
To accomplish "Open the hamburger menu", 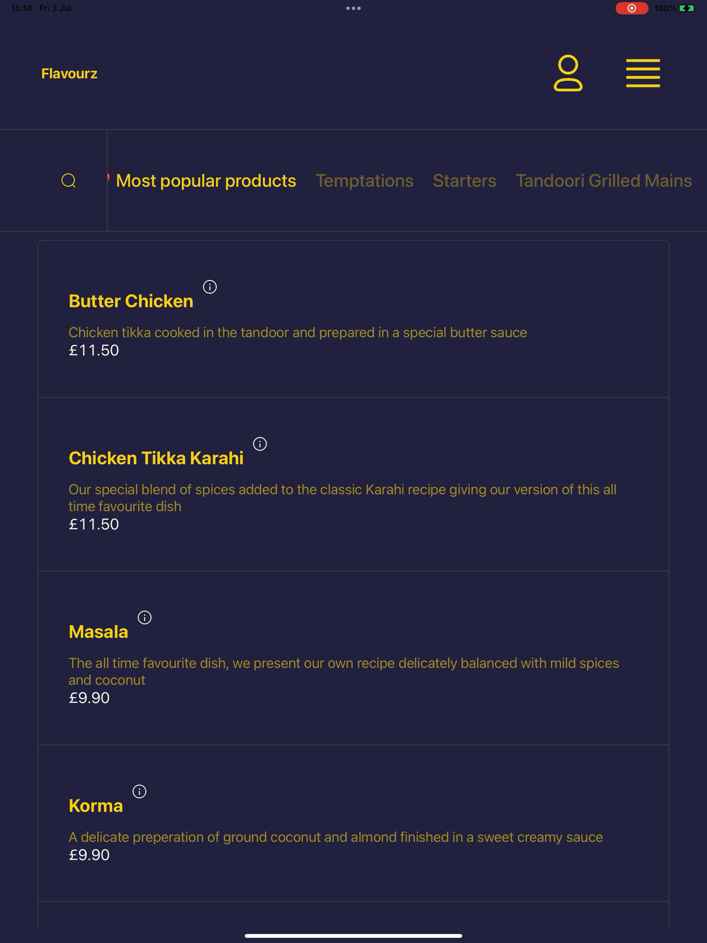I will (642, 73).
